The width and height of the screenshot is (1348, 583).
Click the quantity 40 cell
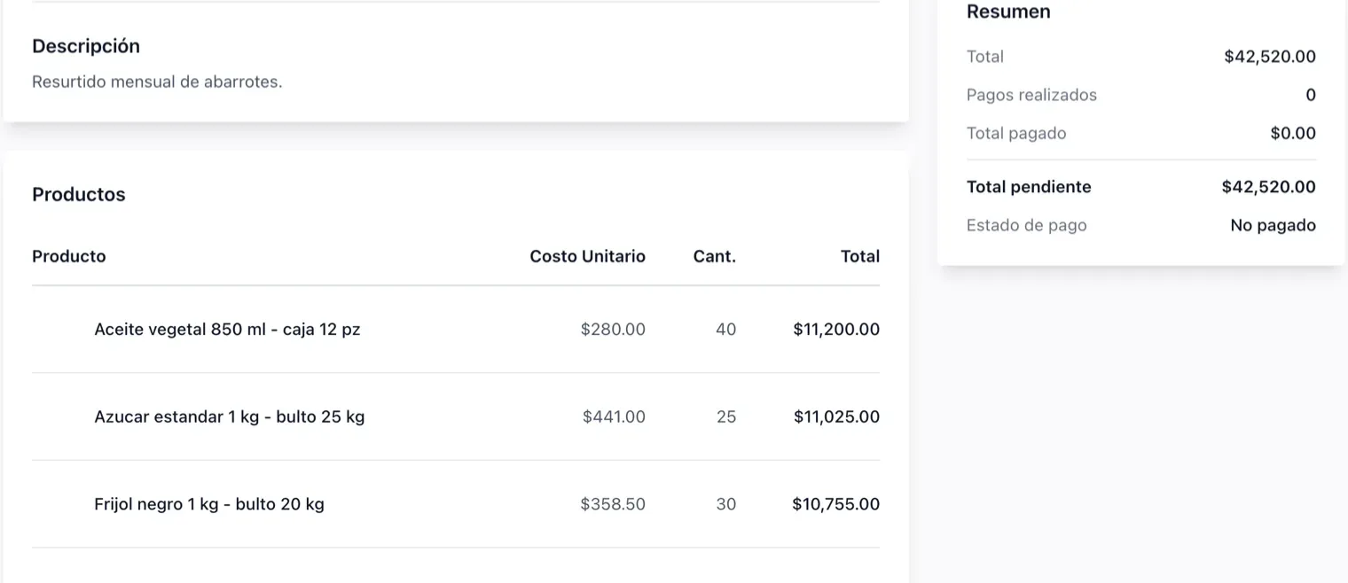tap(725, 330)
